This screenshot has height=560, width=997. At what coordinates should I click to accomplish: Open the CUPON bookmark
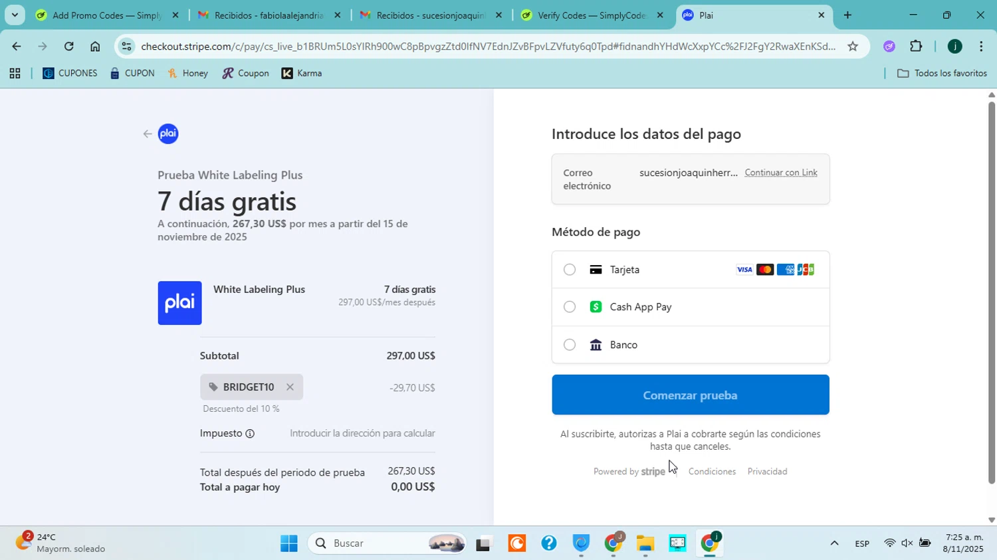click(132, 74)
